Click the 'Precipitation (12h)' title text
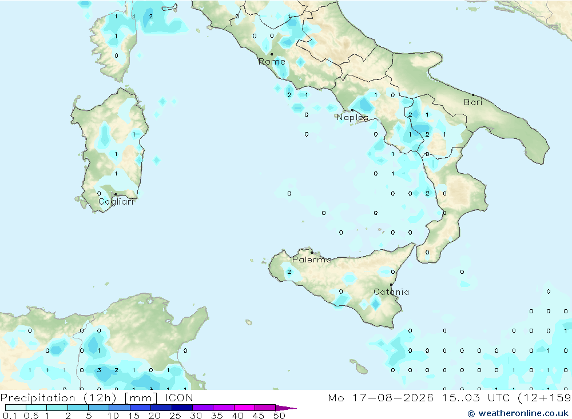 58,398
